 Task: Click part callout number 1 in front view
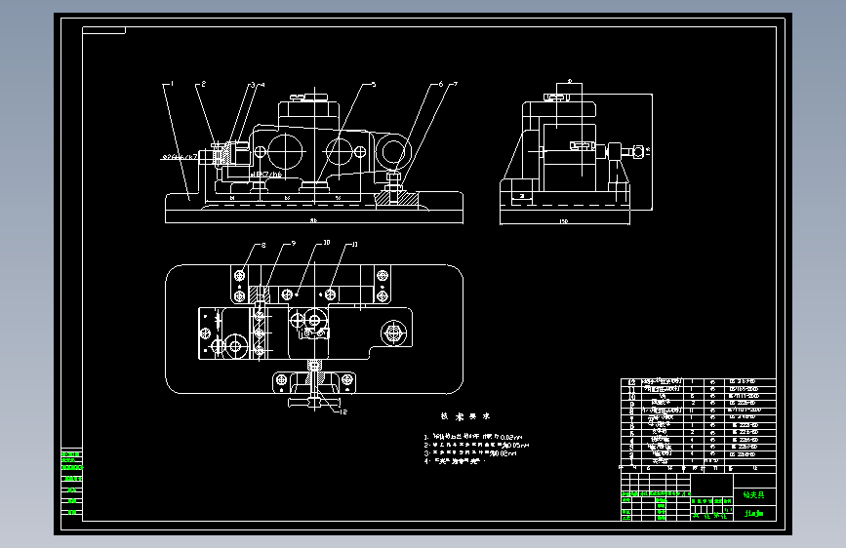click(172, 84)
